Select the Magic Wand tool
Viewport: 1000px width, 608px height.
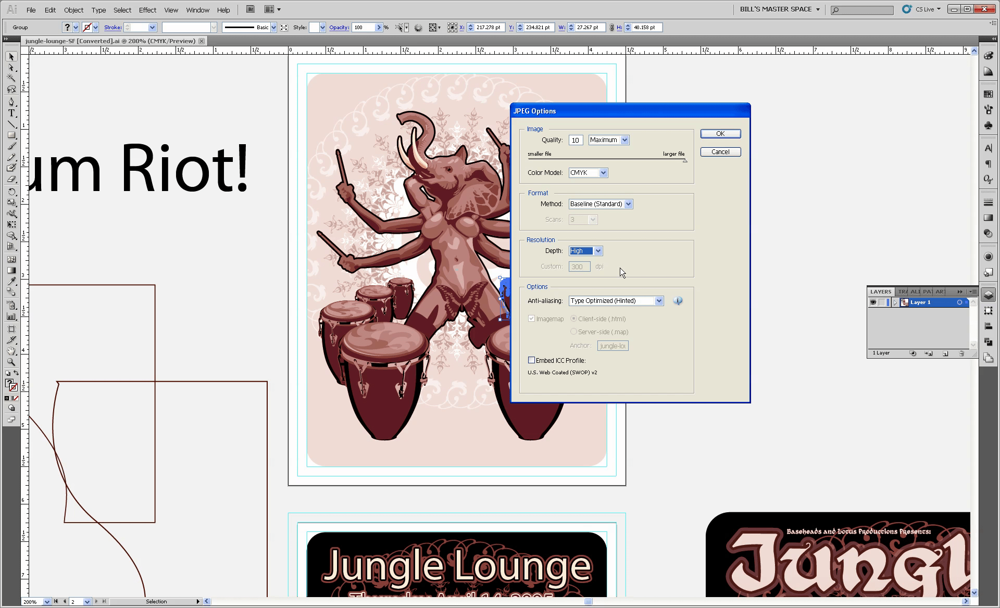click(x=11, y=78)
